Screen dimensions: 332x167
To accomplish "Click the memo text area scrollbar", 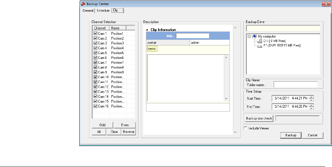I will [x=226, y=78].
